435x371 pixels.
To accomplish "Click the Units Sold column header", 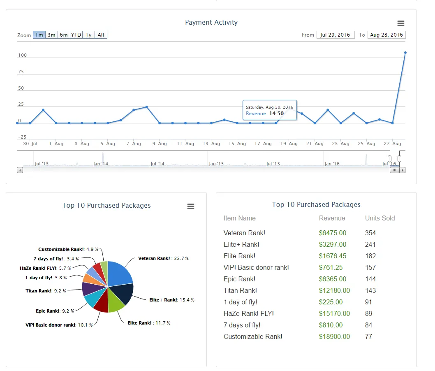I will 380,218.
